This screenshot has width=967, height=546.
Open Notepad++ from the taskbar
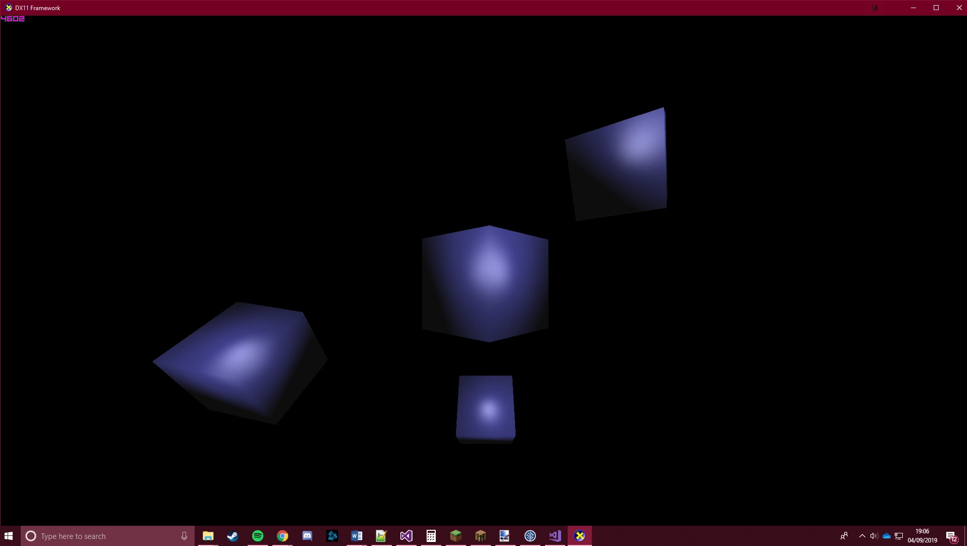(x=381, y=536)
